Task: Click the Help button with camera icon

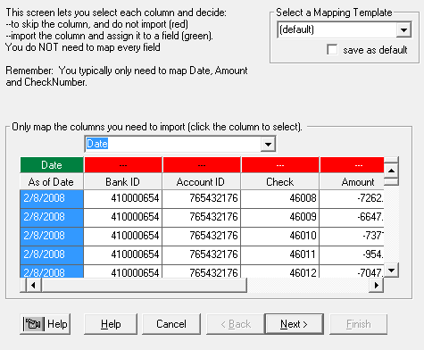Action: pos(46,324)
